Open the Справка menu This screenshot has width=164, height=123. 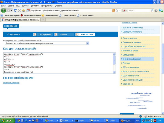(x=58, y=6)
